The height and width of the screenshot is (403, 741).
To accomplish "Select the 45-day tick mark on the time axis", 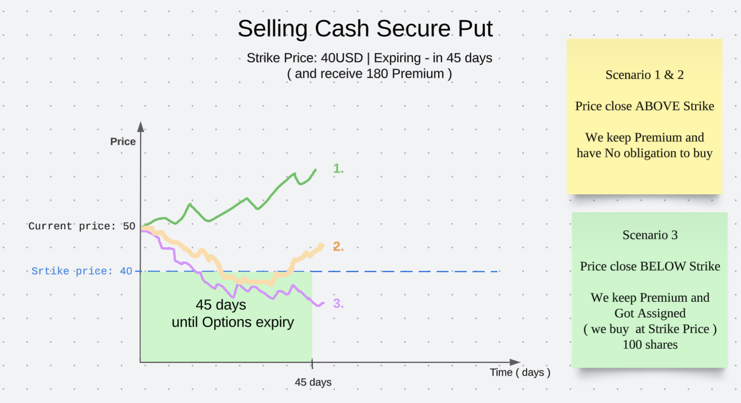I will [312, 363].
